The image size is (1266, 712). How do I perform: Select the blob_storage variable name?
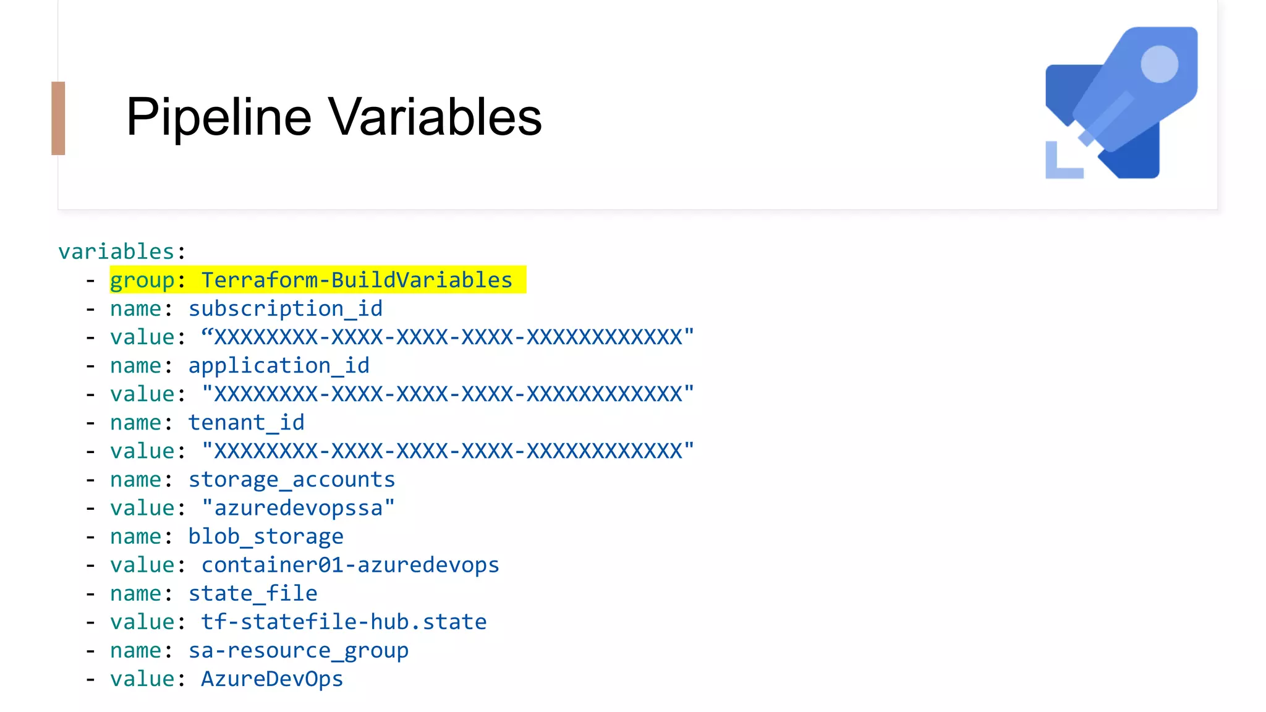(x=266, y=536)
